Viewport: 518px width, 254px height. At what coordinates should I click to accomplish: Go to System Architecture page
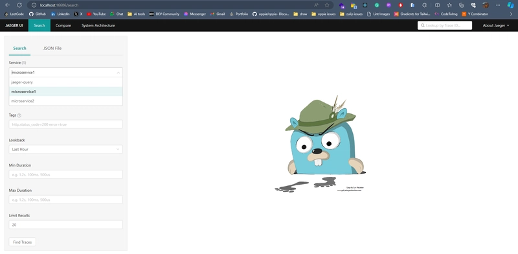click(x=98, y=25)
